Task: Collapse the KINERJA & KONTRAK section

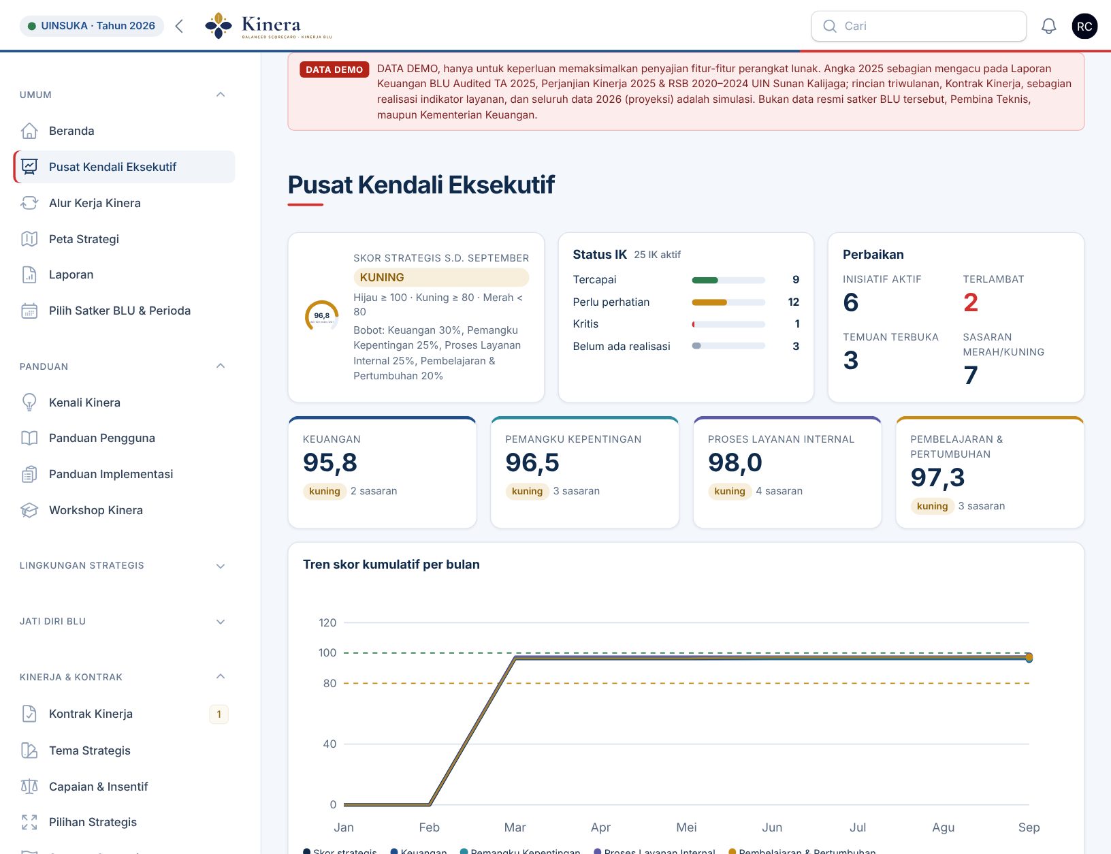Action: (x=221, y=677)
